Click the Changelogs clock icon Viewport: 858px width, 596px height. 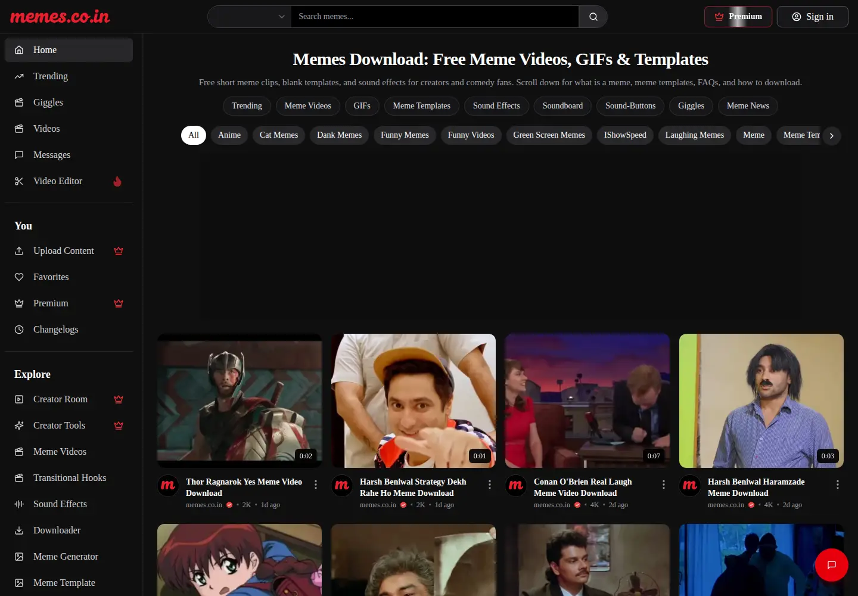point(19,330)
